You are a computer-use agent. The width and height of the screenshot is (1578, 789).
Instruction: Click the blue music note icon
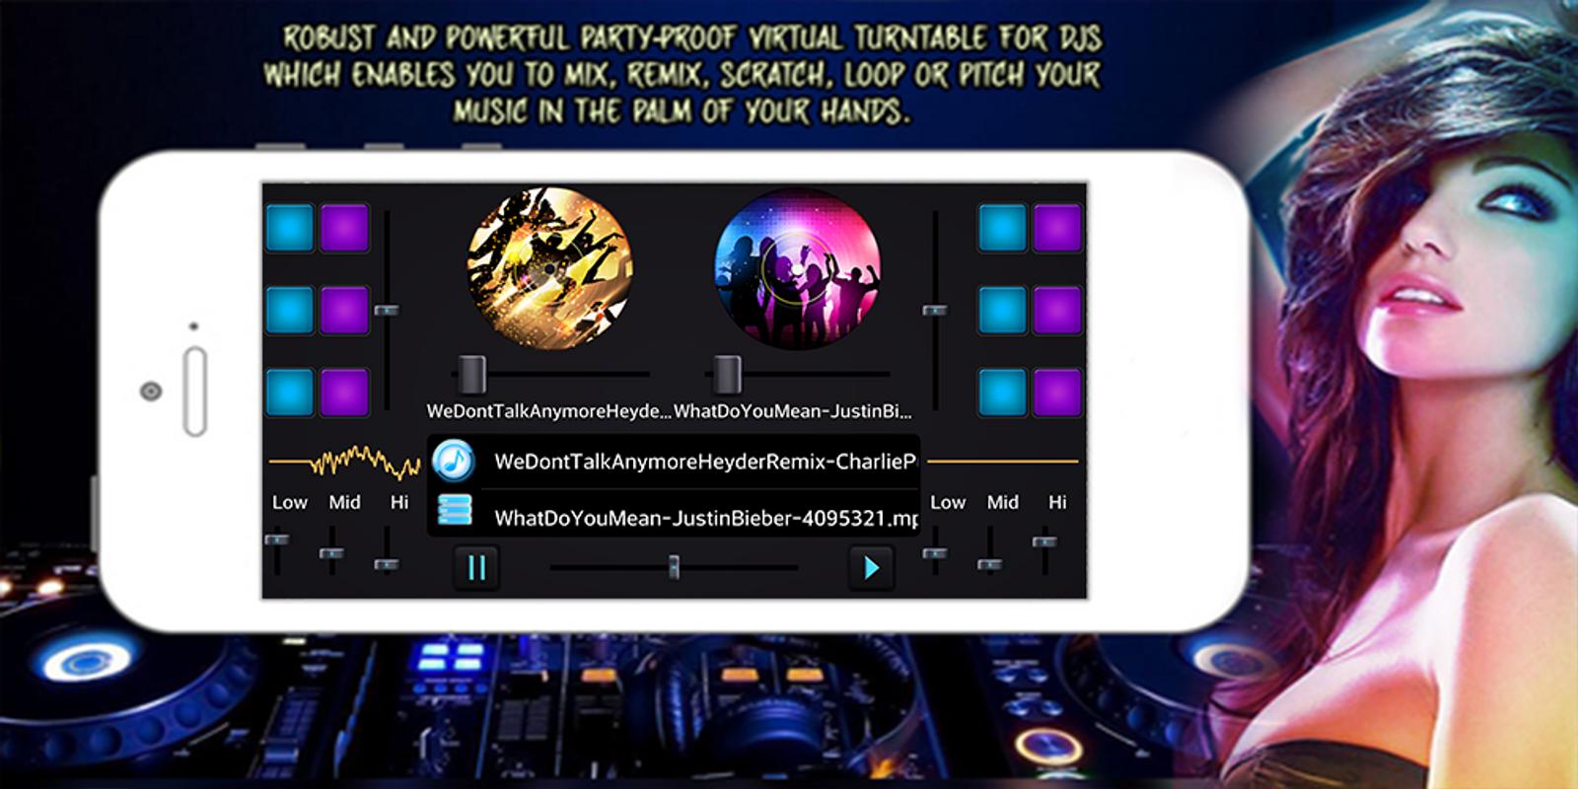(x=455, y=460)
